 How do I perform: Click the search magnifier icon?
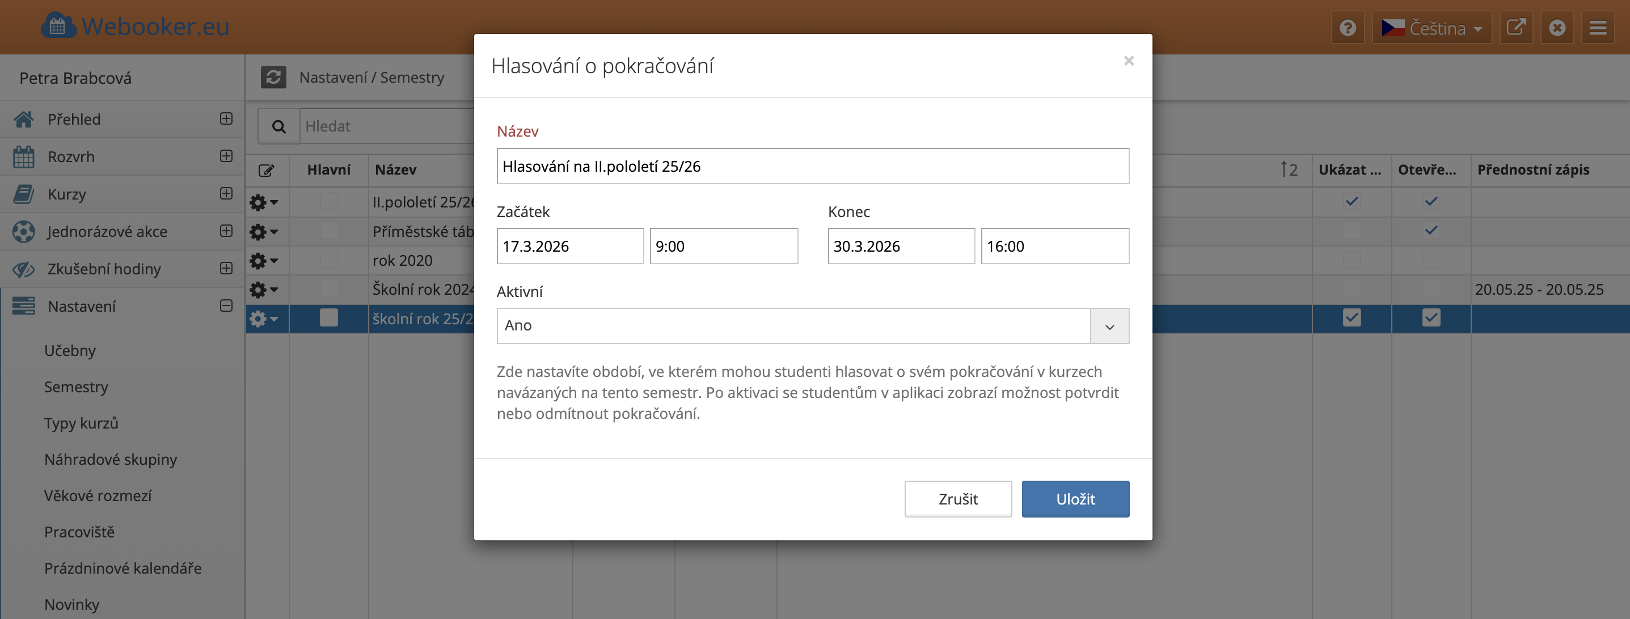(x=278, y=126)
